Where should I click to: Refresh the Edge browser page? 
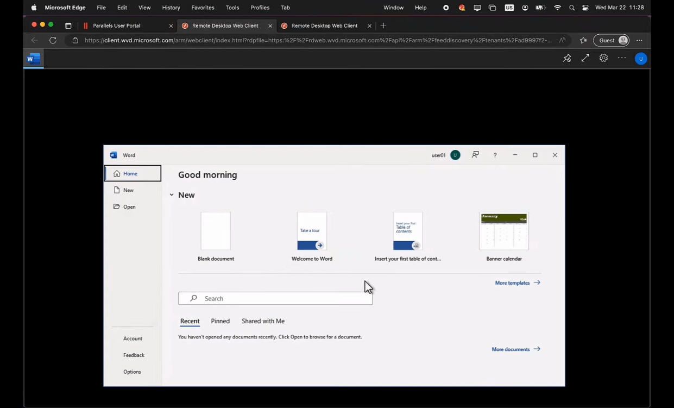53,40
